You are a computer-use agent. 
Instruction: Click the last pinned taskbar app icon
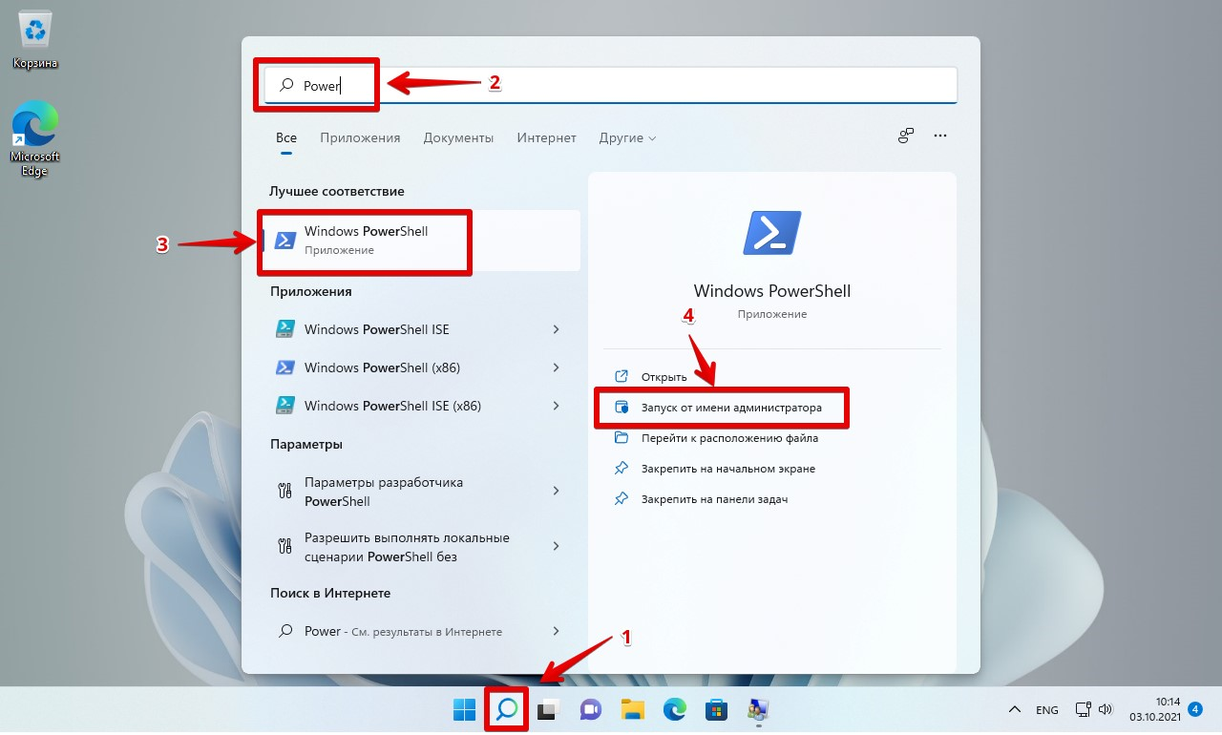759,709
